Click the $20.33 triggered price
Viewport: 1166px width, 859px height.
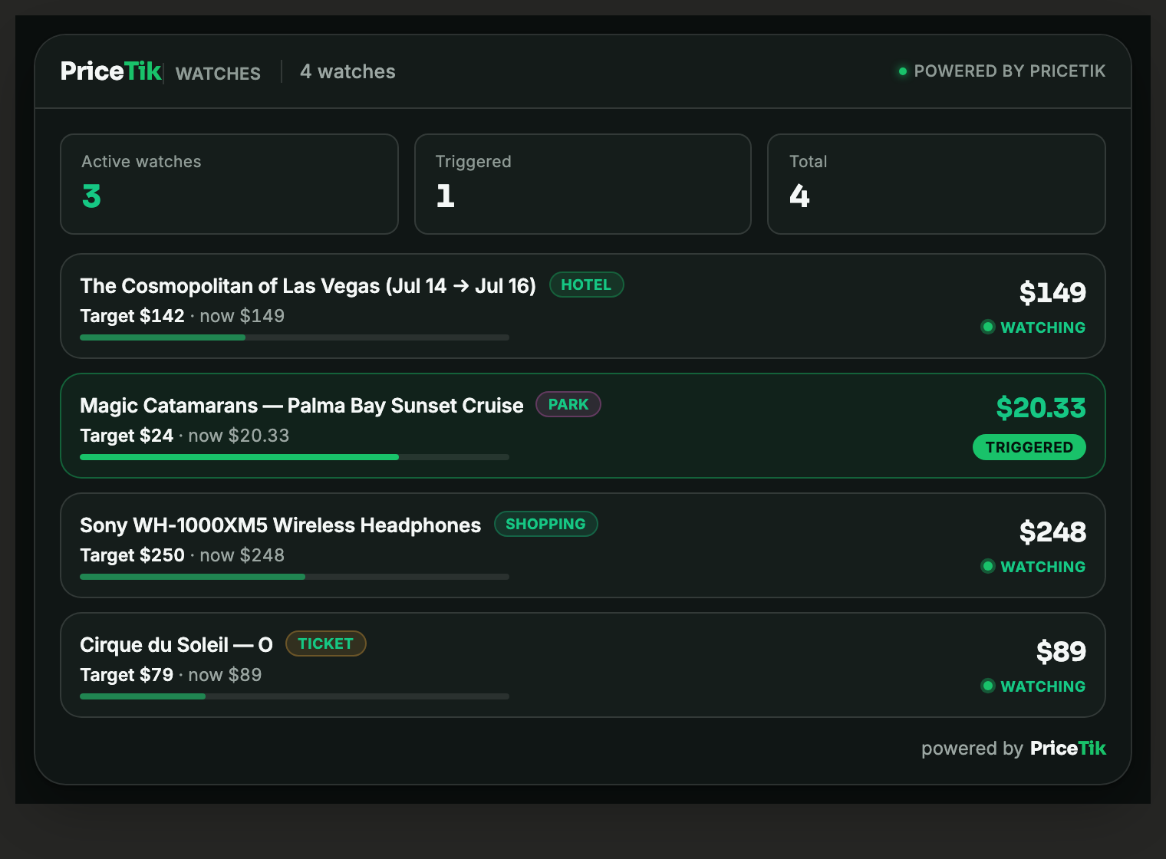(x=1041, y=407)
